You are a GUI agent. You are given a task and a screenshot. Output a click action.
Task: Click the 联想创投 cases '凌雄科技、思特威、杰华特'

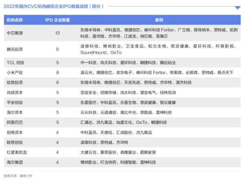(x=104, y=143)
